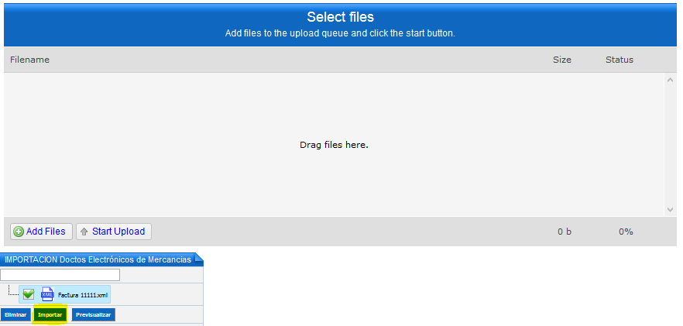Image resolution: width=683 pixels, height=326 pixels.
Task: Select the blue XML file icon
Action: pos(47,294)
